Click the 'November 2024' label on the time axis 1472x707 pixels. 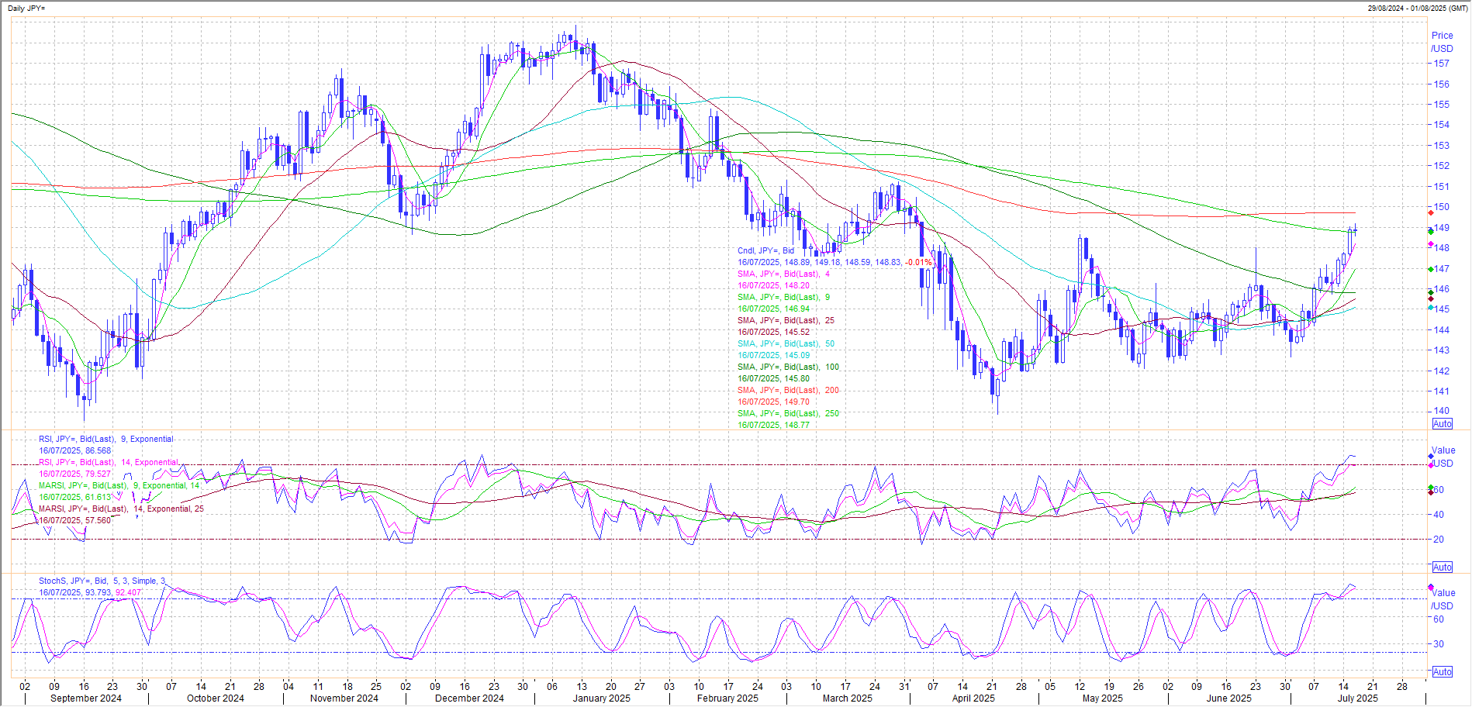tap(344, 698)
